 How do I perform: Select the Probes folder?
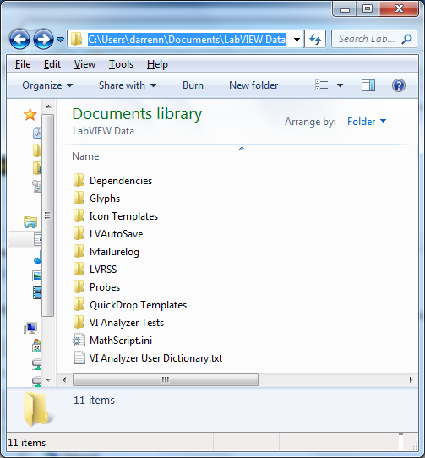[x=96, y=287]
